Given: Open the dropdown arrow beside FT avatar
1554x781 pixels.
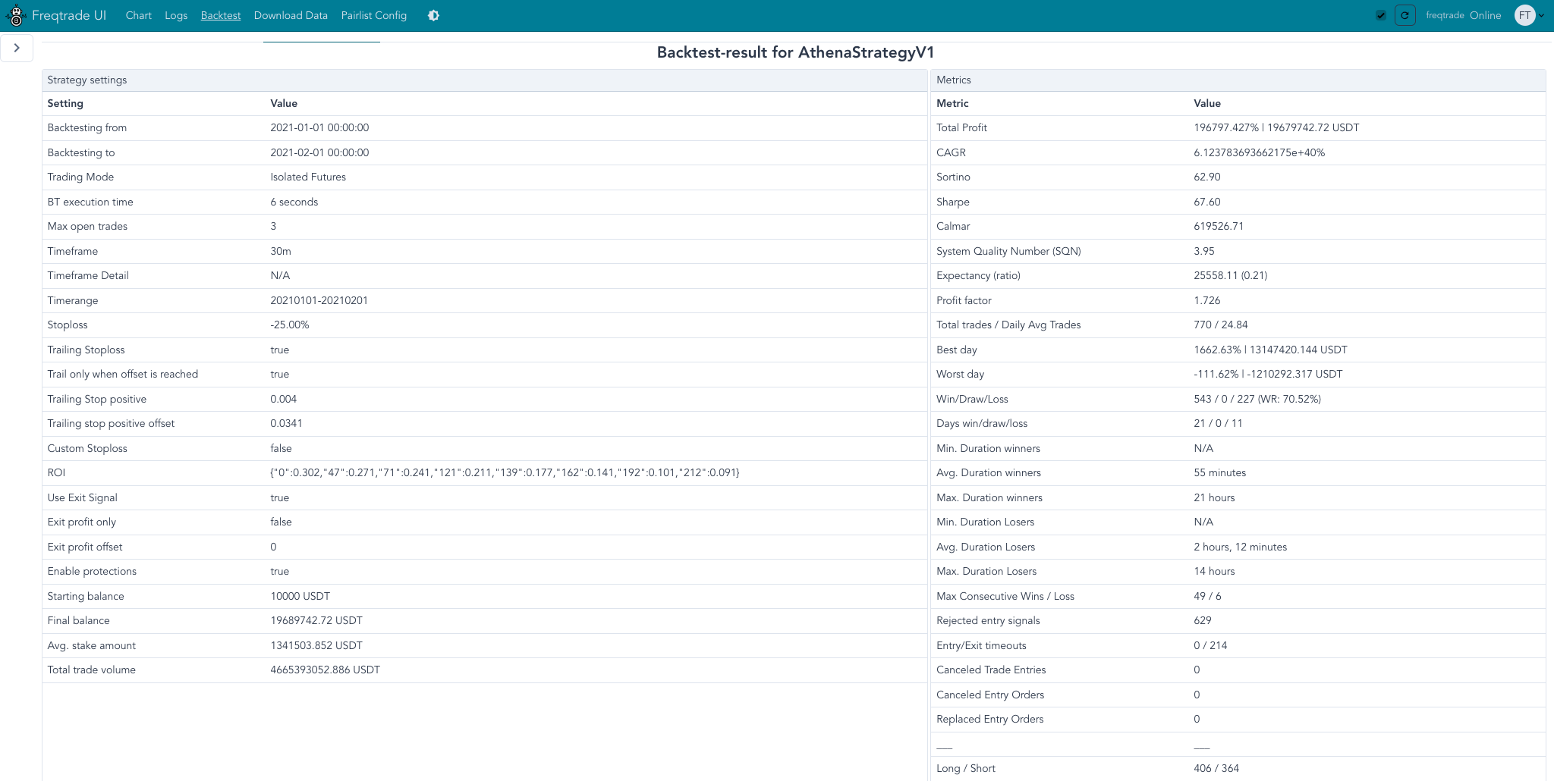Looking at the screenshot, I should [1541, 16].
